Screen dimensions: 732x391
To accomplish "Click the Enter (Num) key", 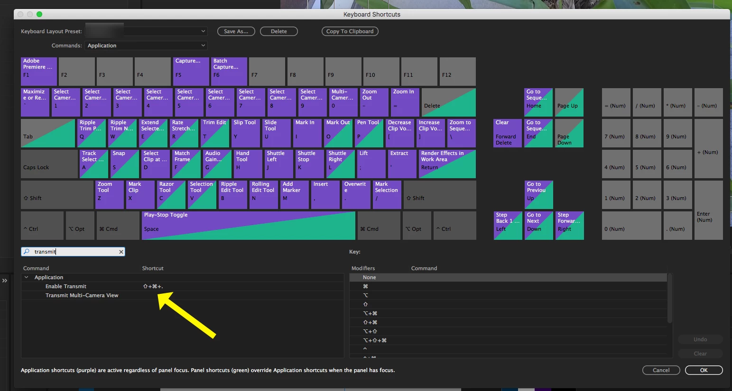I will coord(709,210).
